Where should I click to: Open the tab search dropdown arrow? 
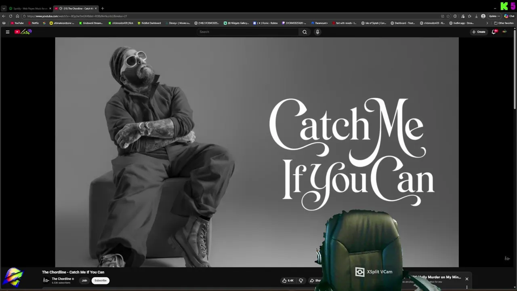coord(4,8)
